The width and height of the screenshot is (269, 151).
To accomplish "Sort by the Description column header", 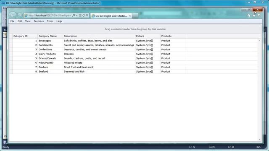I will point(99,36).
